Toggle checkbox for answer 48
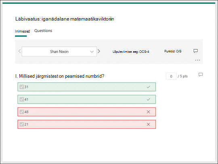Image resolution: width=218 pixels, height=164 pixels. coord(22,112)
